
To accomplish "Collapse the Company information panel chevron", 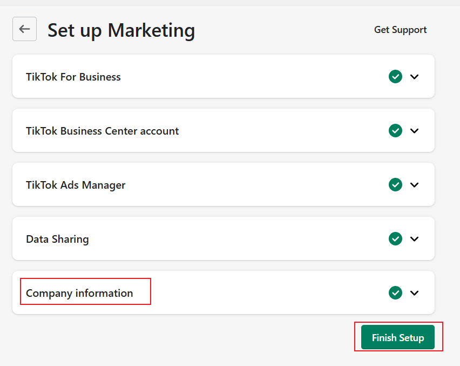I will point(415,292).
